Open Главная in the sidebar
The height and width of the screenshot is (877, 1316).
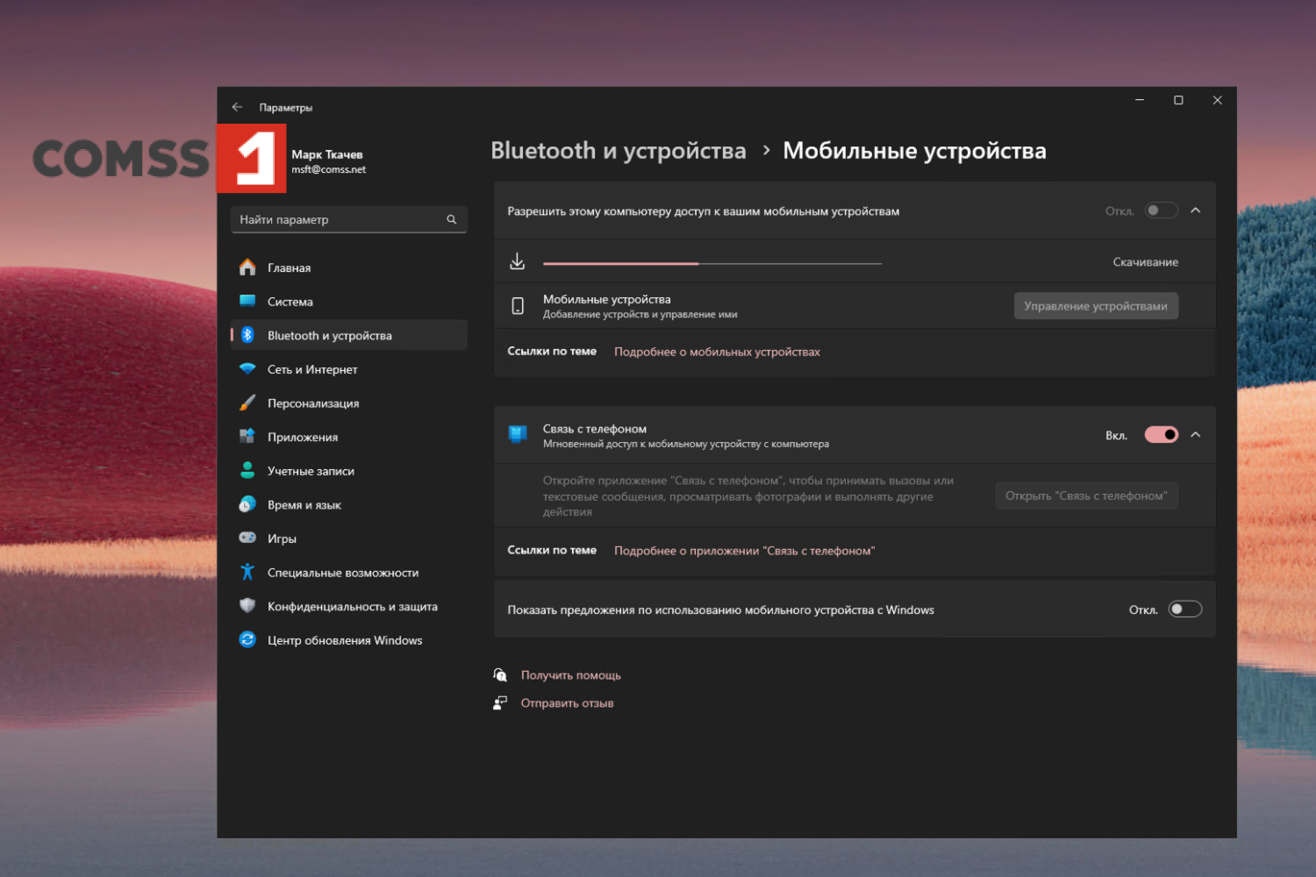point(348,267)
